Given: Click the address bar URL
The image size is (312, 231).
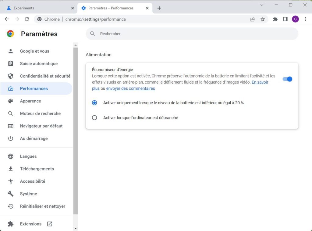Looking at the screenshot, I should click(95, 19).
